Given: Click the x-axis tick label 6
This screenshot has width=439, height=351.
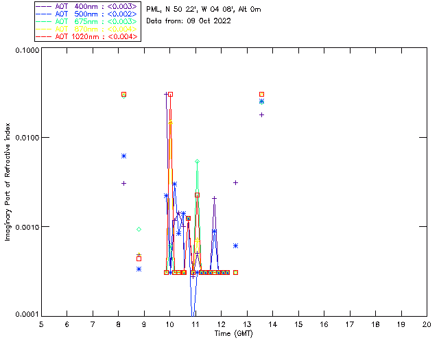Looking at the screenshot, I should tap(67, 324).
